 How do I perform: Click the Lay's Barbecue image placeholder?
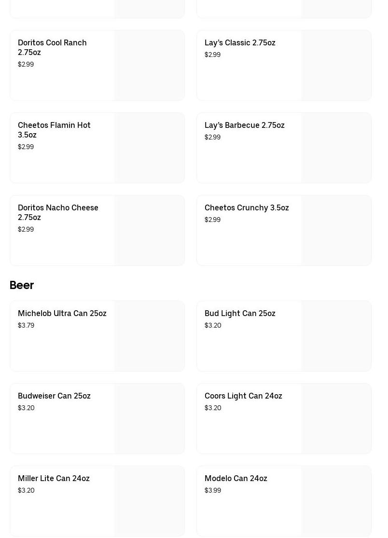(336, 148)
